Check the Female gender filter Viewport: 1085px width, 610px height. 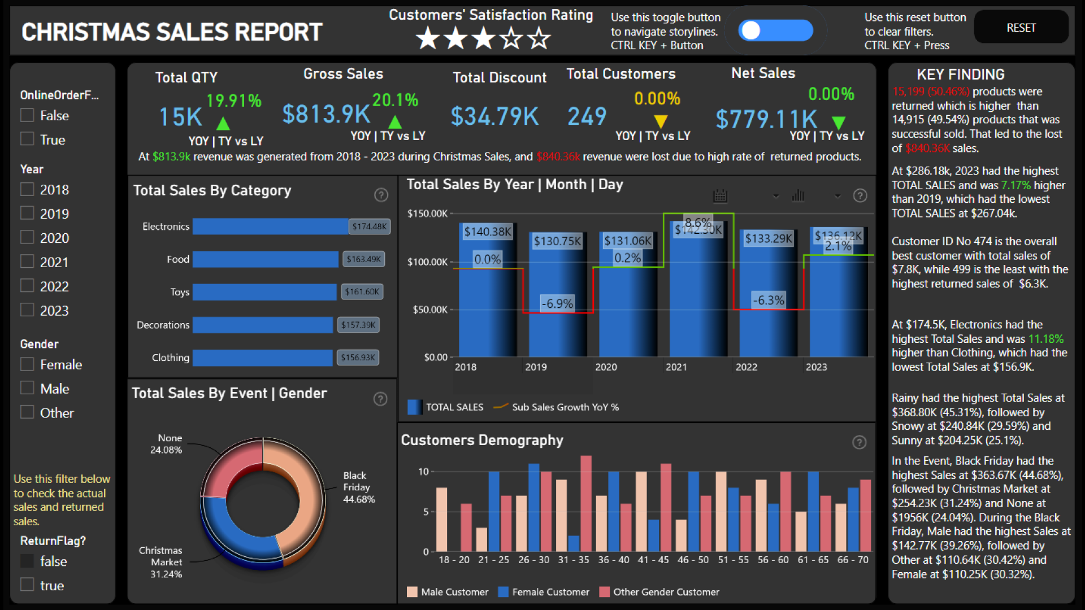(x=27, y=364)
